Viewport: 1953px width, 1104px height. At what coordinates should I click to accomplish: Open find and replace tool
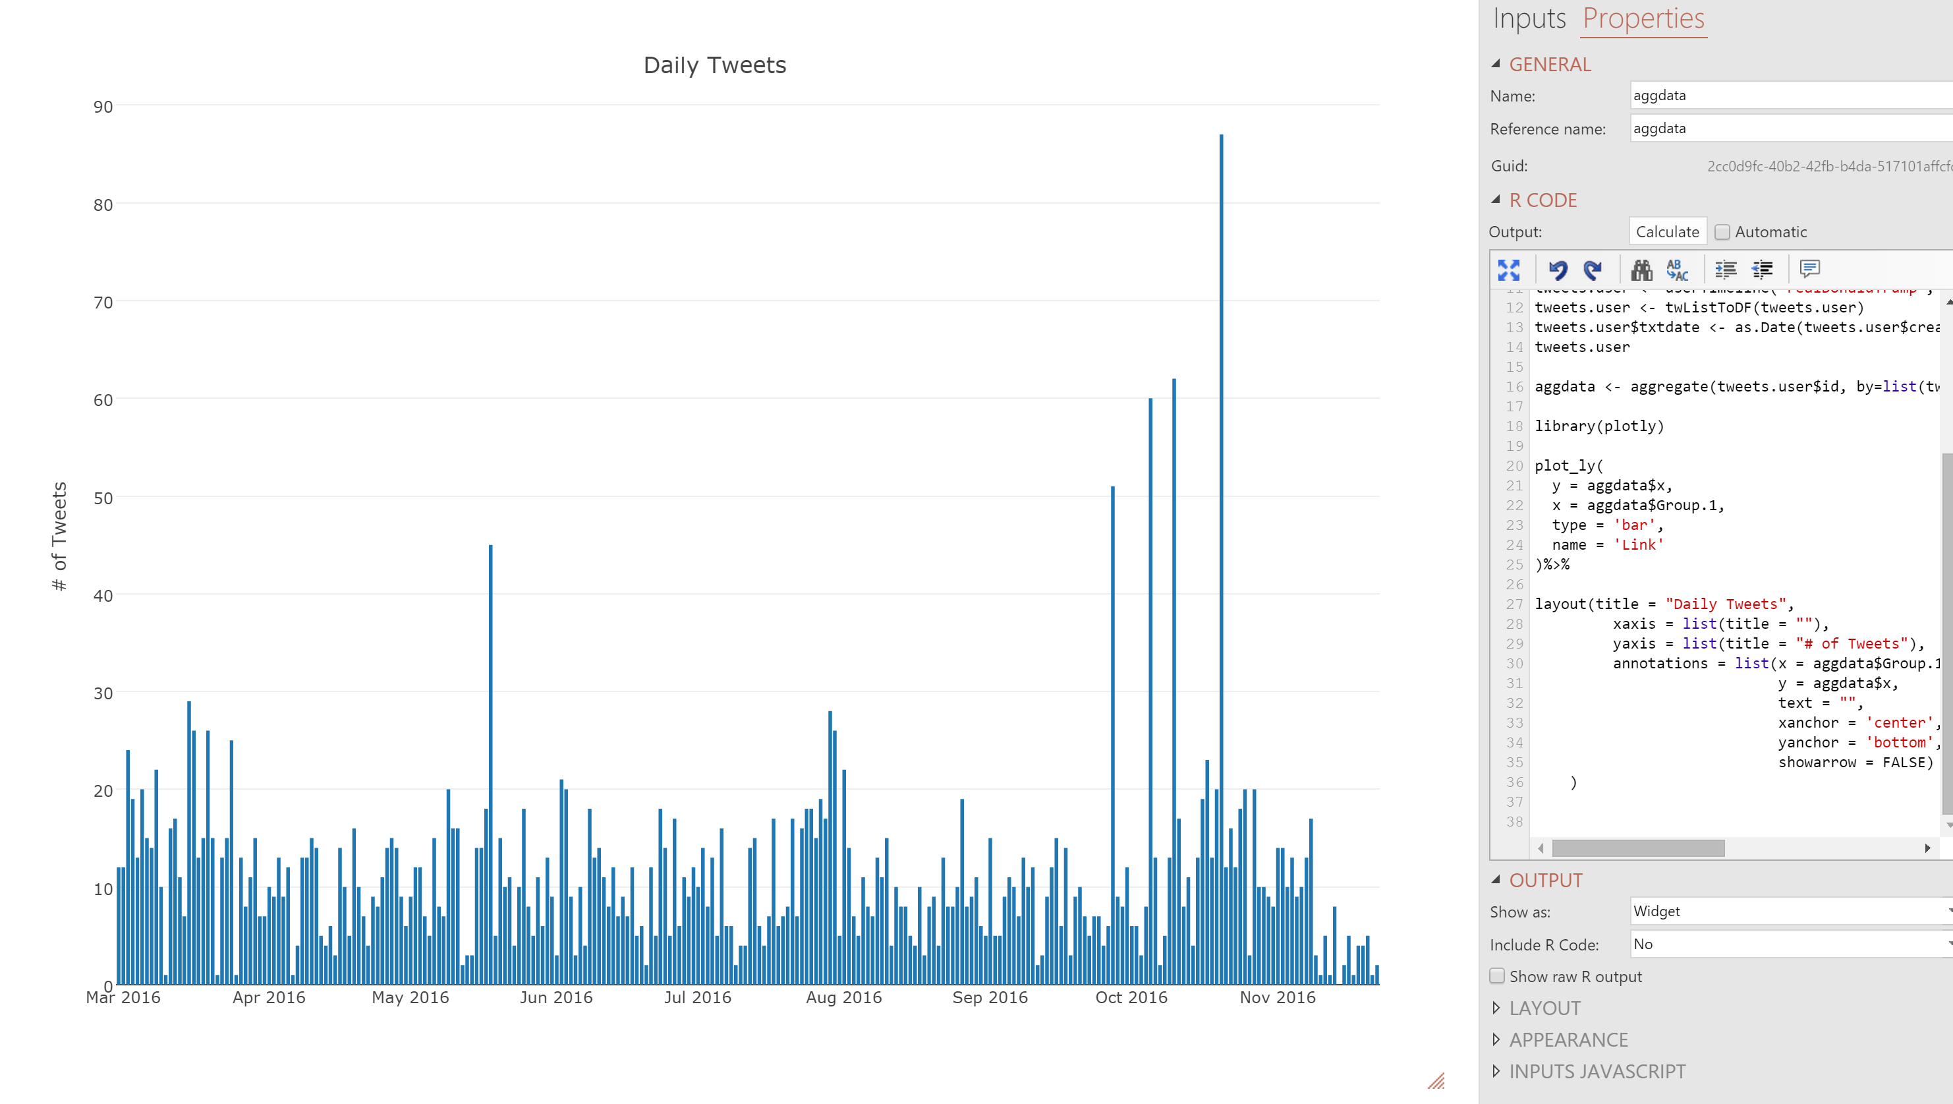tap(1677, 269)
